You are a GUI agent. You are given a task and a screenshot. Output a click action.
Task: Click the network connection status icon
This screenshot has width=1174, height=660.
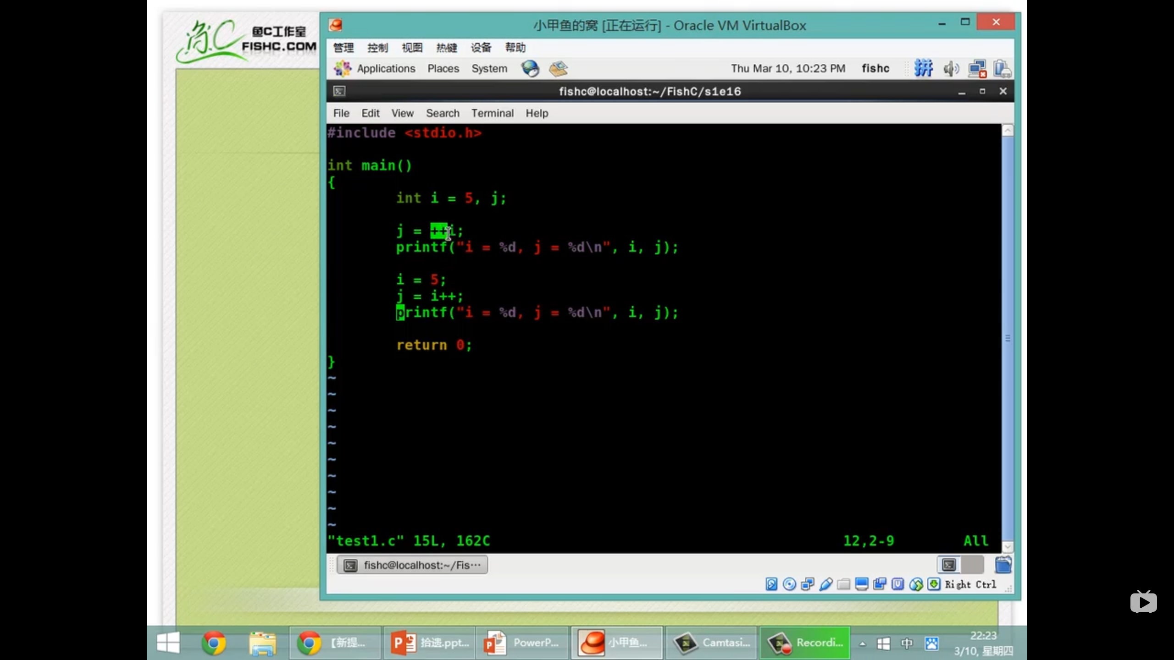[x=977, y=69]
